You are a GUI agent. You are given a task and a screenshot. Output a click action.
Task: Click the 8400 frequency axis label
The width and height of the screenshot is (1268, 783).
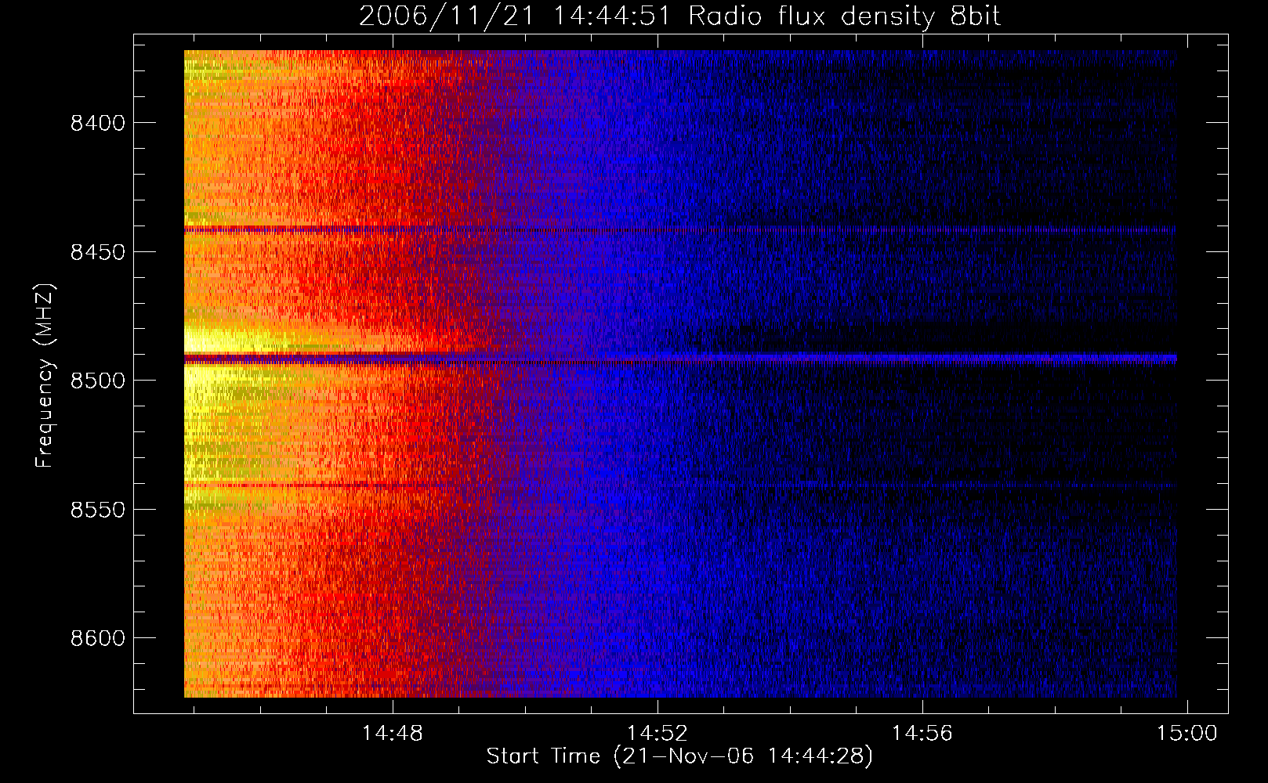point(98,124)
